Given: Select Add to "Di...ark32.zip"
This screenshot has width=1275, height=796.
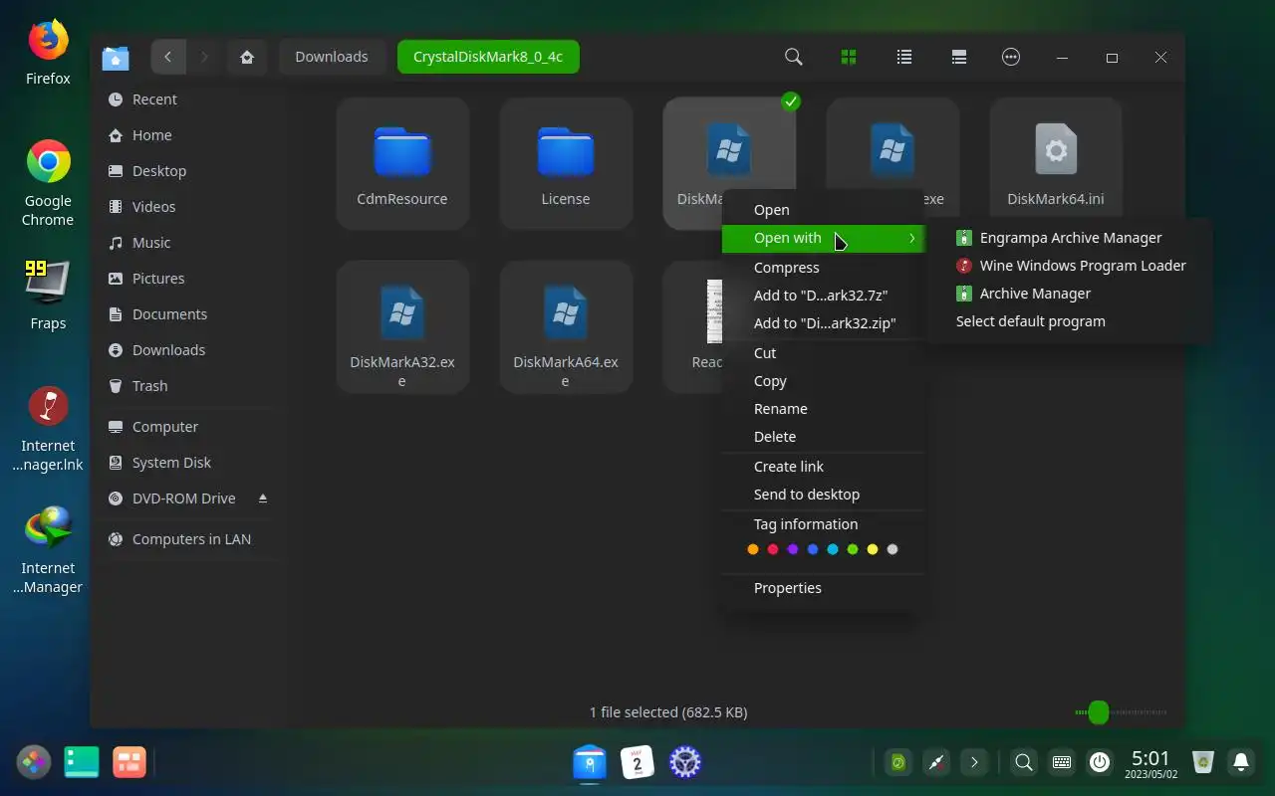Looking at the screenshot, I should pyautogui.click(x=824, y=323).
